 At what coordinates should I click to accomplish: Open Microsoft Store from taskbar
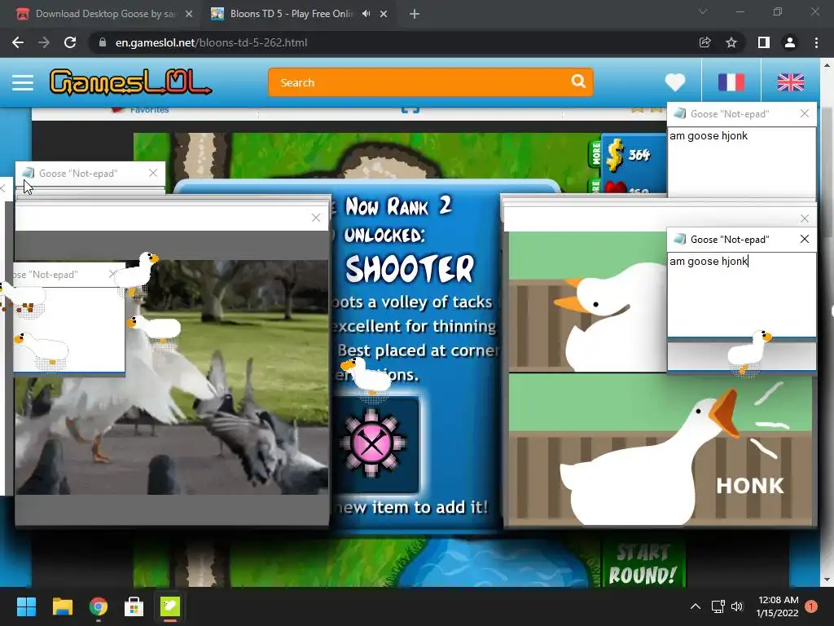pyautogui.click(x=134, y=606)
